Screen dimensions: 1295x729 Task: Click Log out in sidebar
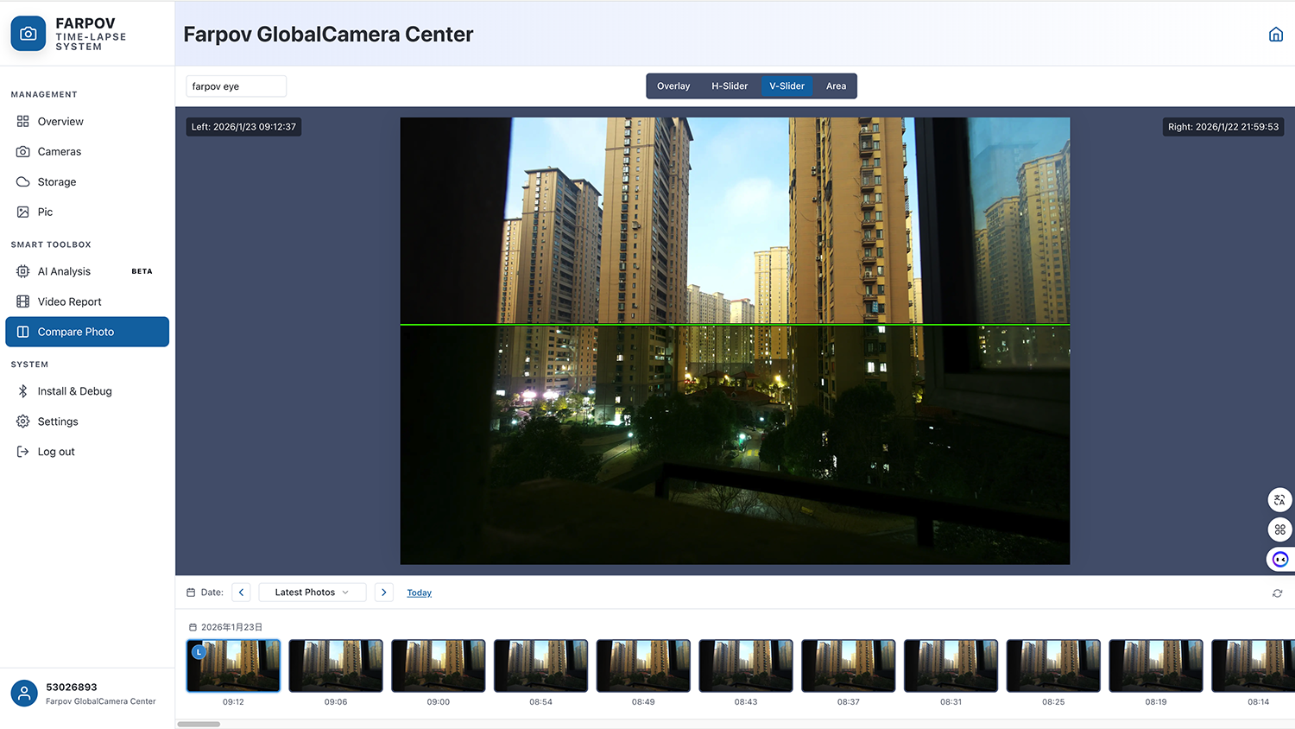[56, 452]
